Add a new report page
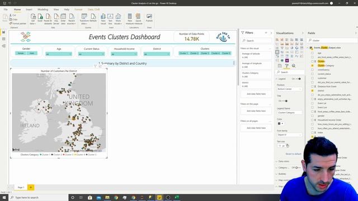 (31, 188)
